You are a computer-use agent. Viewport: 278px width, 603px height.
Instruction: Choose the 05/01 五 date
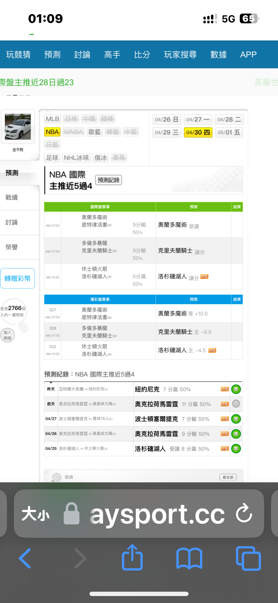(x=228, y=133)
